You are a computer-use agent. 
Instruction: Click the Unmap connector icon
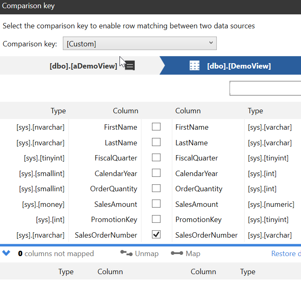tap(126, 254)
